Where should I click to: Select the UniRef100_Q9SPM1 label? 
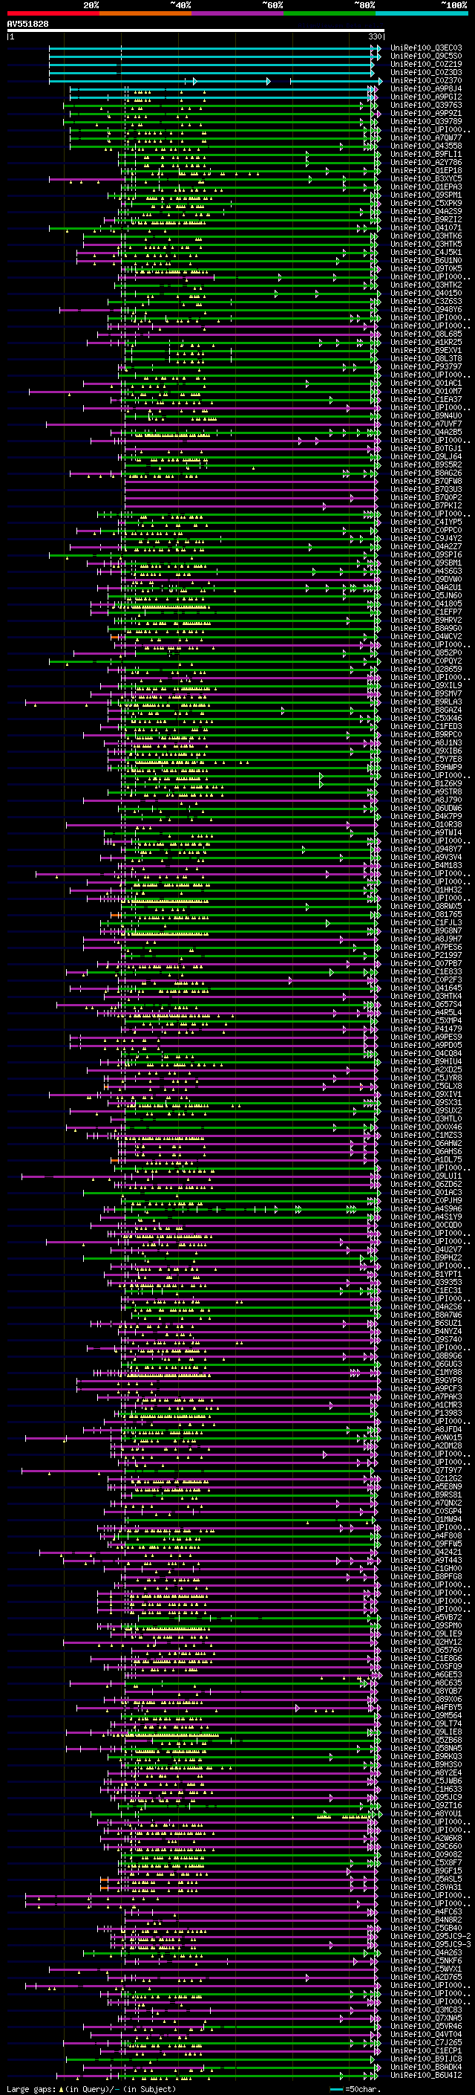[x=426, y=195]
